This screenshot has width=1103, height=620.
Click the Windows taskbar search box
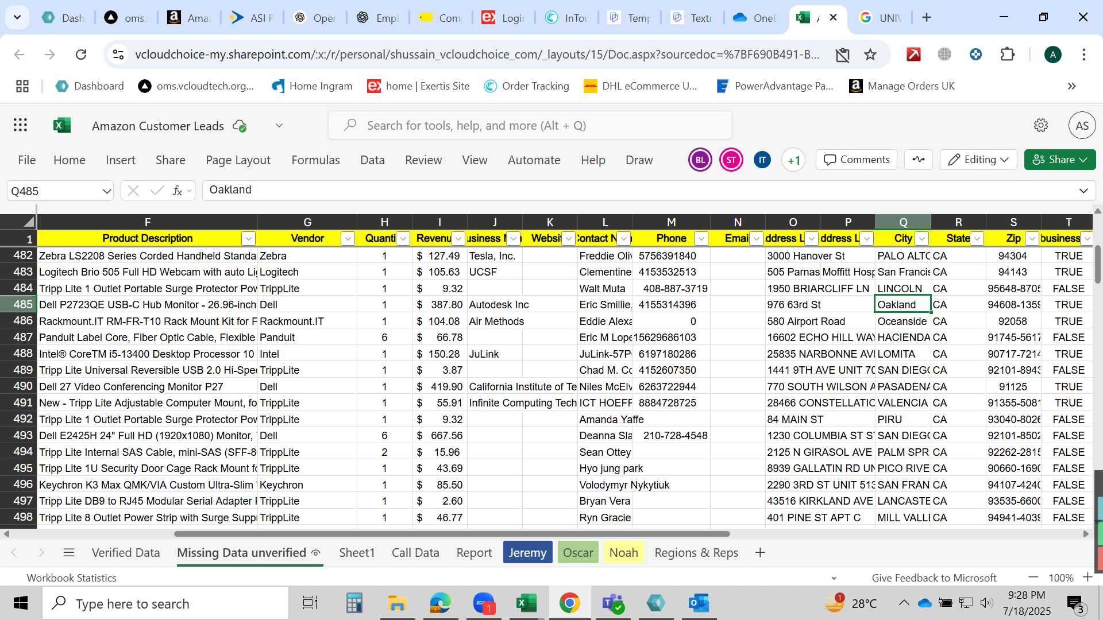(167, 603)
